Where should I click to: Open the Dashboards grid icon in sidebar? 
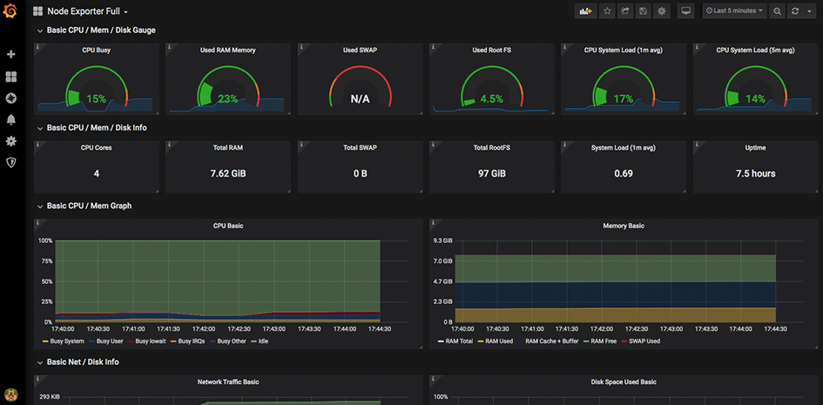pyautogui.click(x=11, y=78)
